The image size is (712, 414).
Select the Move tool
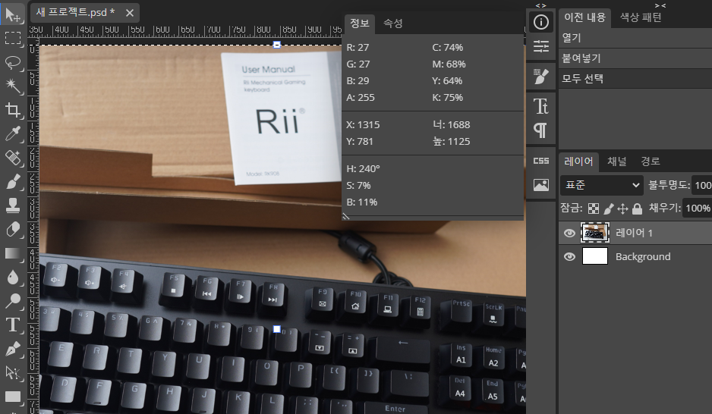click(x=13, y=15)
